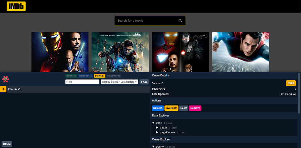Click the Query Details panel scrollbar

(299, 93)
